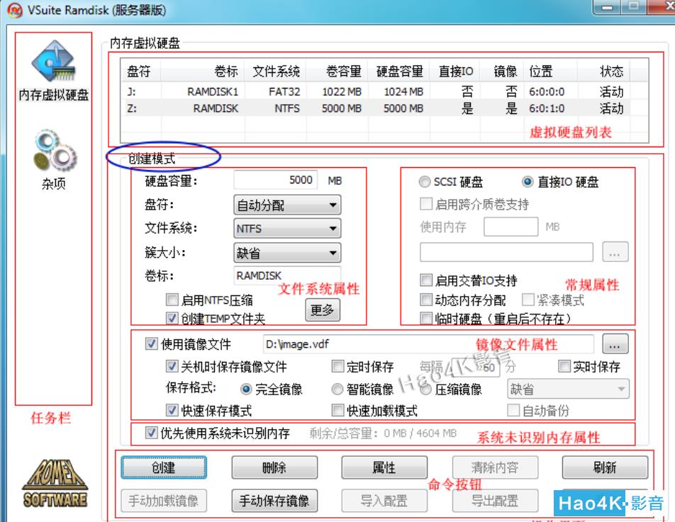The width and height of the screenshot is (675, 522).
Task: Click the 硬盘容量 column header
Action: [x=398, y=71]
